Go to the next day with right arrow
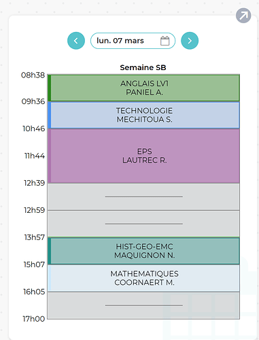This screenshot has width=259, height=340. click(190, 41)
